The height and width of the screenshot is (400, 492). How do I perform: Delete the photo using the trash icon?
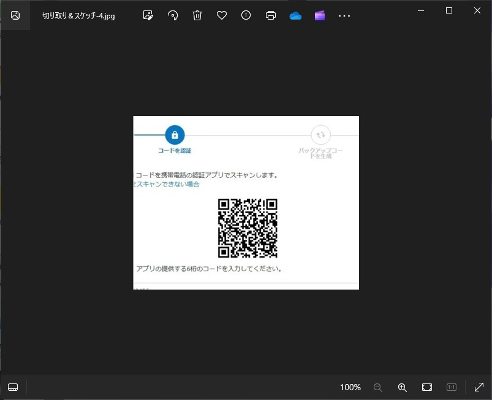197,15
